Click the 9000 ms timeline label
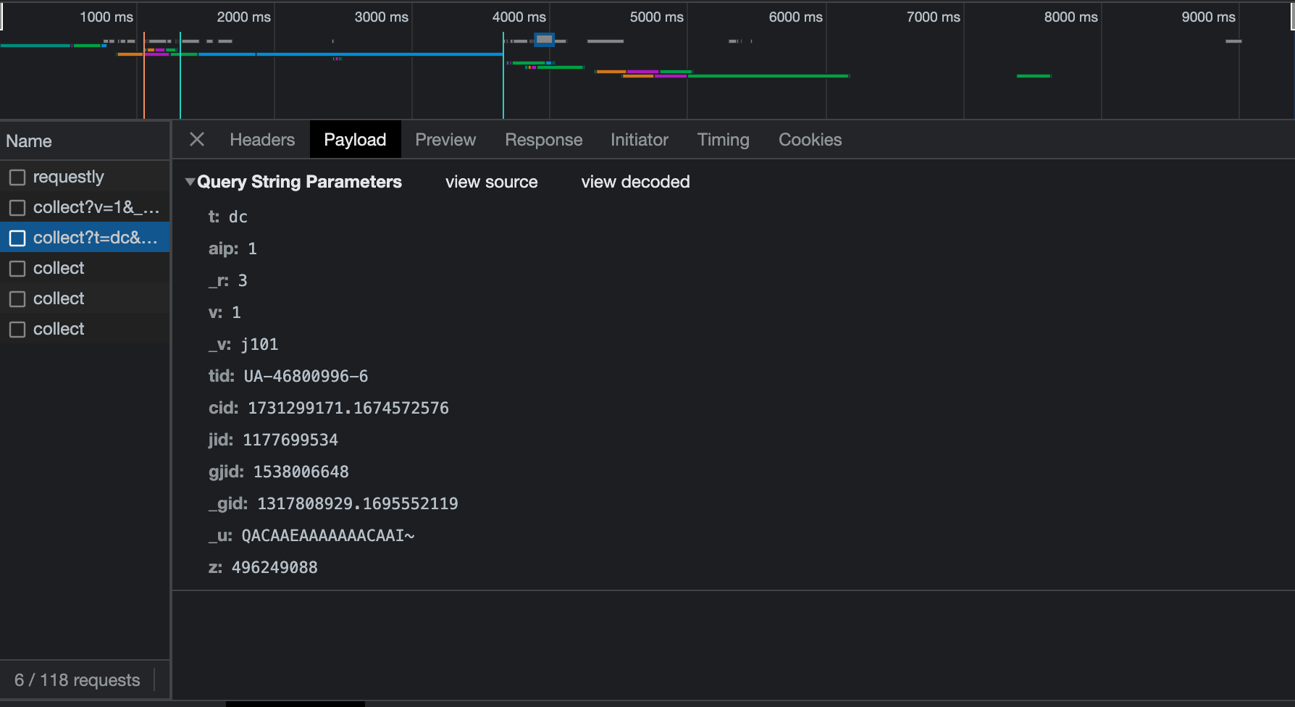Screen dimensions: 1295x707 [1208, 17]
